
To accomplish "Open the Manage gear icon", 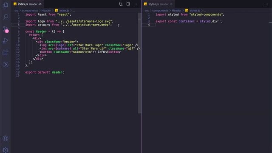I will click(x=6, y=150).
